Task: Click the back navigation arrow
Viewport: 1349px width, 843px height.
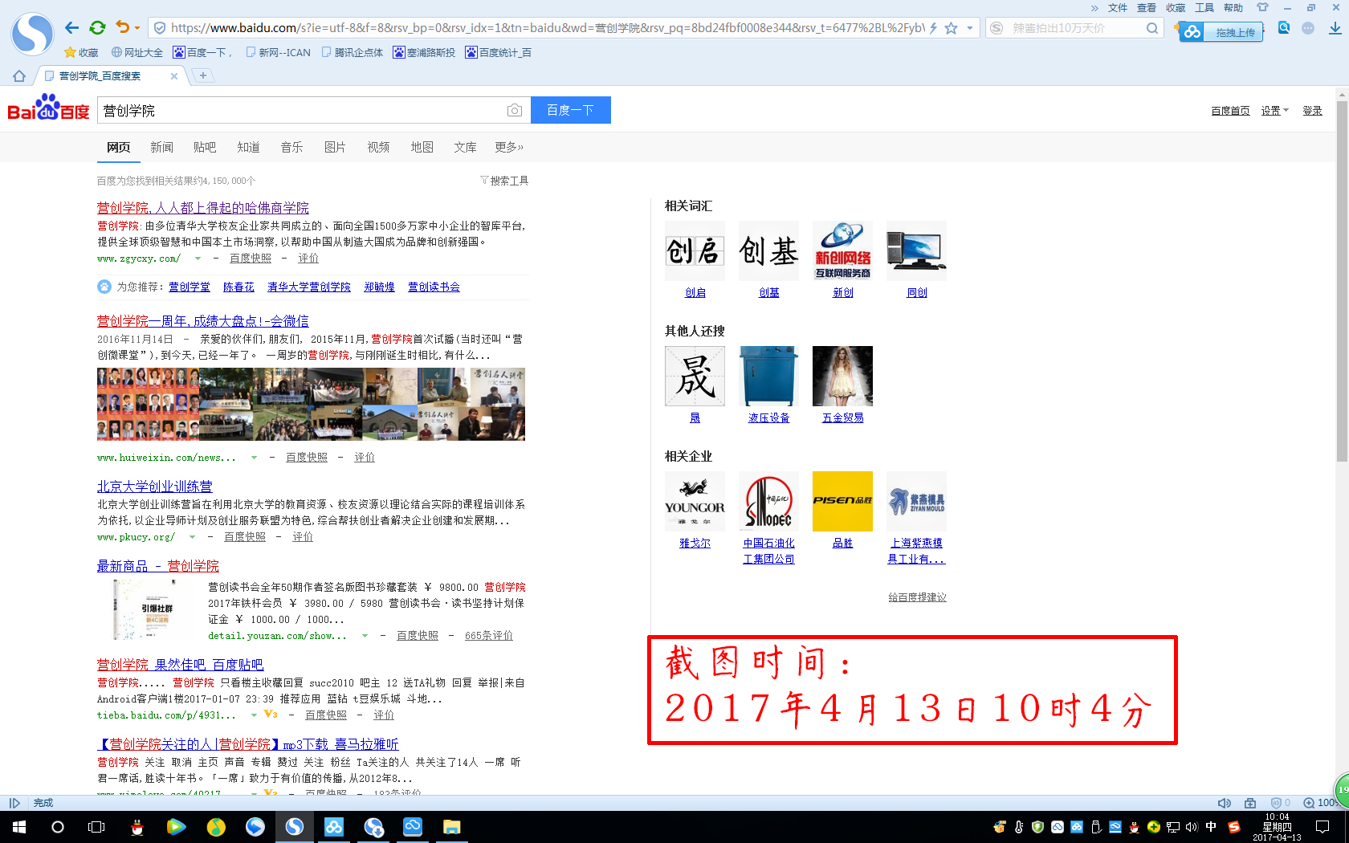Action: point(72,26)
